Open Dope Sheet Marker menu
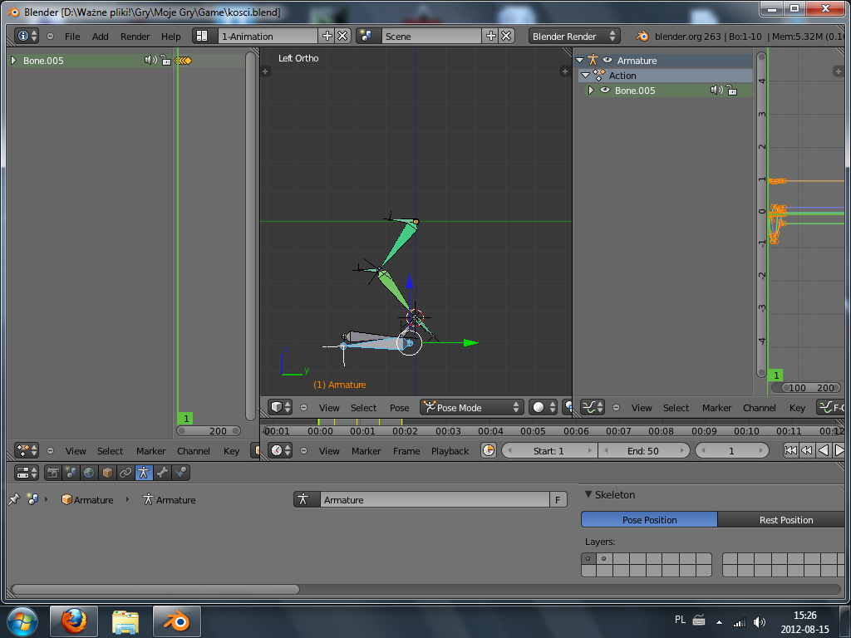 tap(151, 451)
